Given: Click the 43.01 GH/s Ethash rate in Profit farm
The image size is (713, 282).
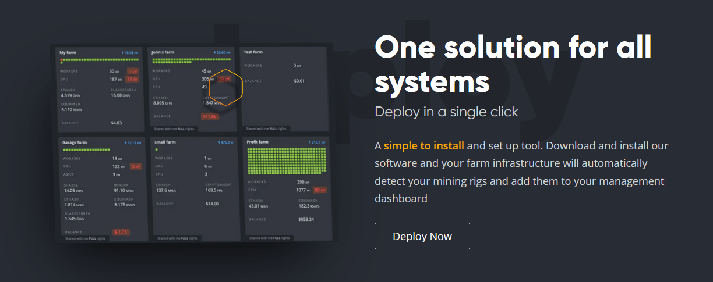Looking at the screenshot, I should pos(259,206).
